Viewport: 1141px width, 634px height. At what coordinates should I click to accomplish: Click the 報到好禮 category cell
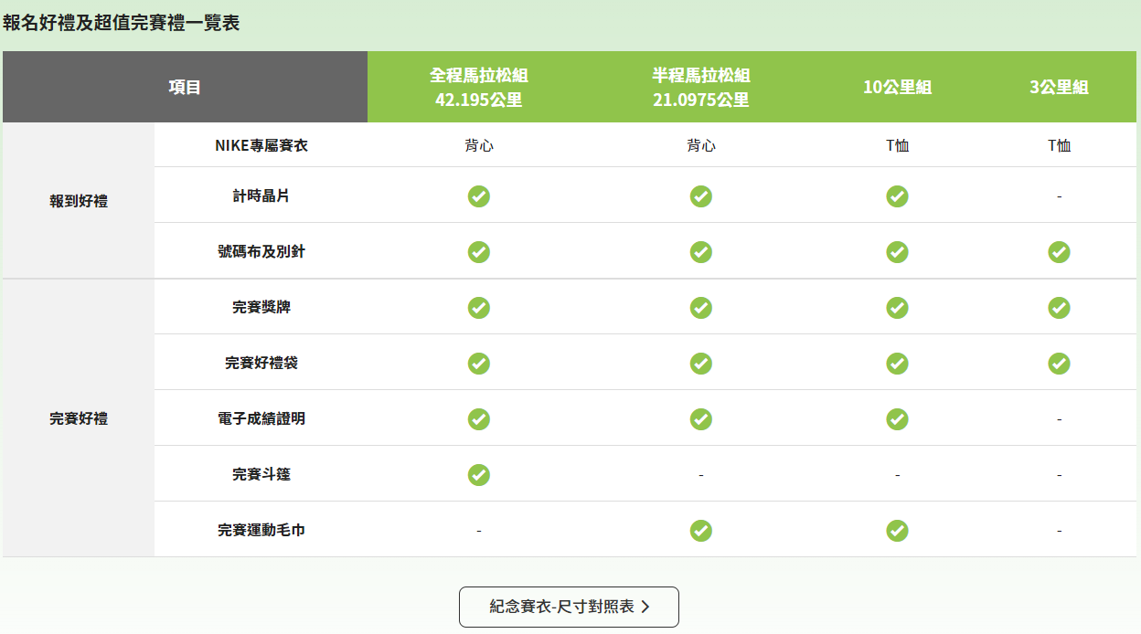79,201
